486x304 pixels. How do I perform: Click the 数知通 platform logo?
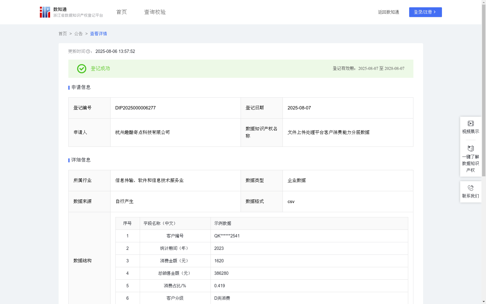coord(71,12)
